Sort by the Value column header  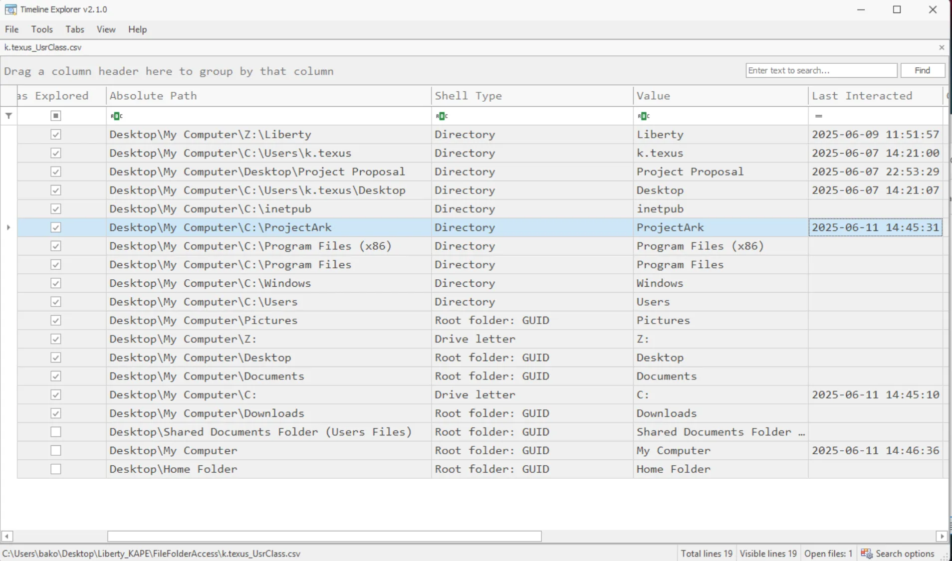click(x=720, y=96)
